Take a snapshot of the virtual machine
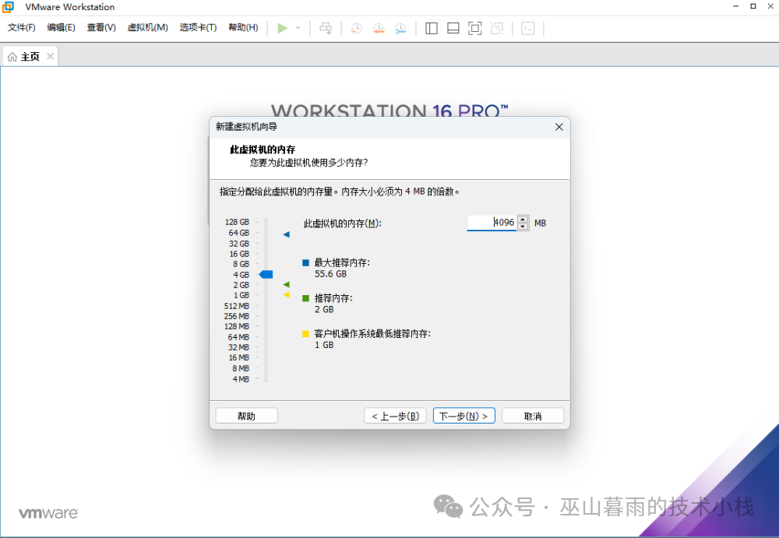The width and height of the screenshot is (779, 538). 356,28
